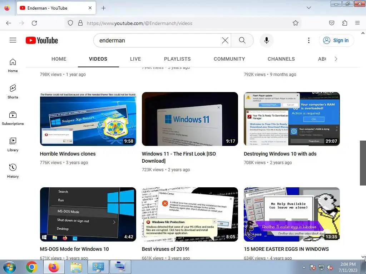
Task: Start voice search with the microphone
Action: [267, 40]
